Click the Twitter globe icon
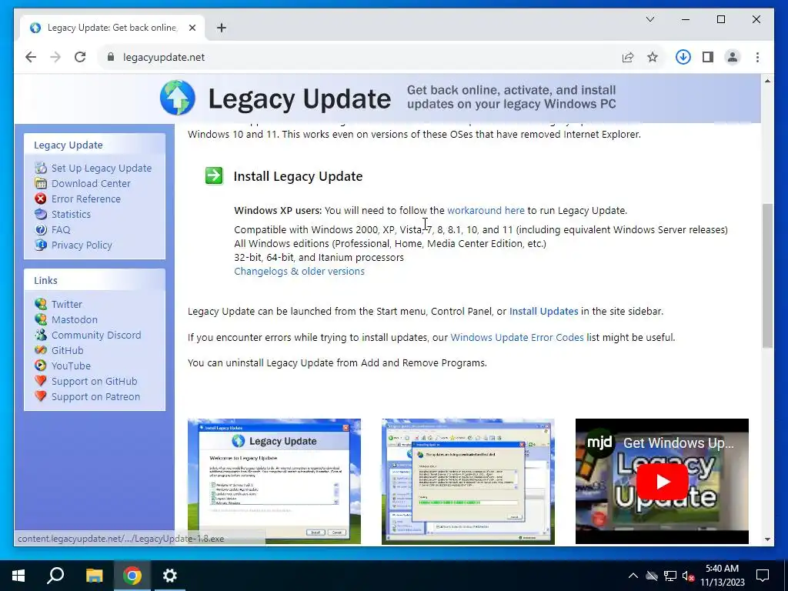This screenshot has height=591, width=788. pyautogui.click(x=41, y=304)
